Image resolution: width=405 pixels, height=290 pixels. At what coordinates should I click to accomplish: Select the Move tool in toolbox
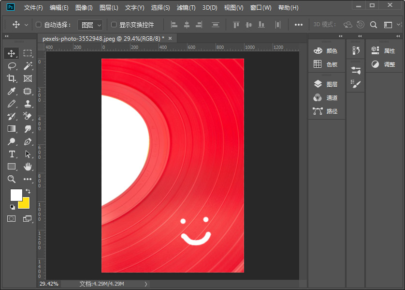11,53
